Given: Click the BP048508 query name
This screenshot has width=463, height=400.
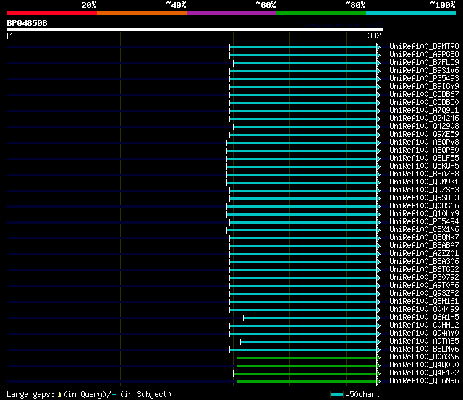Looking at the screenshot, I should (x=27, y=23).
